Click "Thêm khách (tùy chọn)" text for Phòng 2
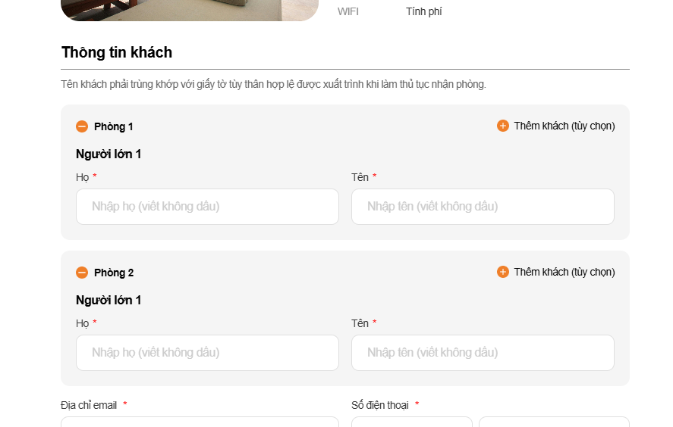 tap(565, 272)
